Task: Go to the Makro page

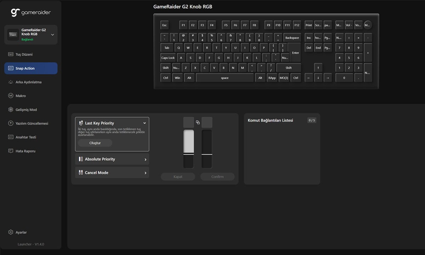Action: [31, 96]
